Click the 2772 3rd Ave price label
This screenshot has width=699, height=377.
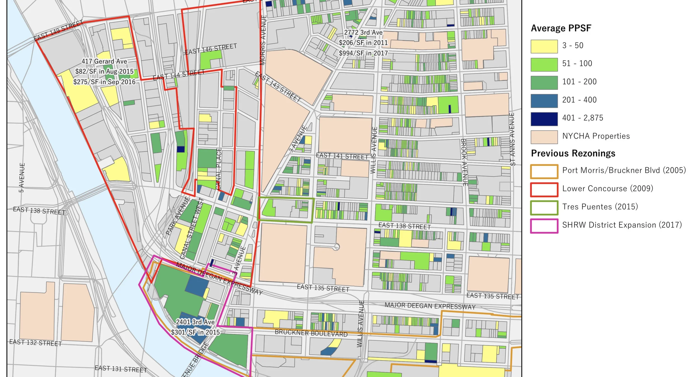[x=363, y=43]
